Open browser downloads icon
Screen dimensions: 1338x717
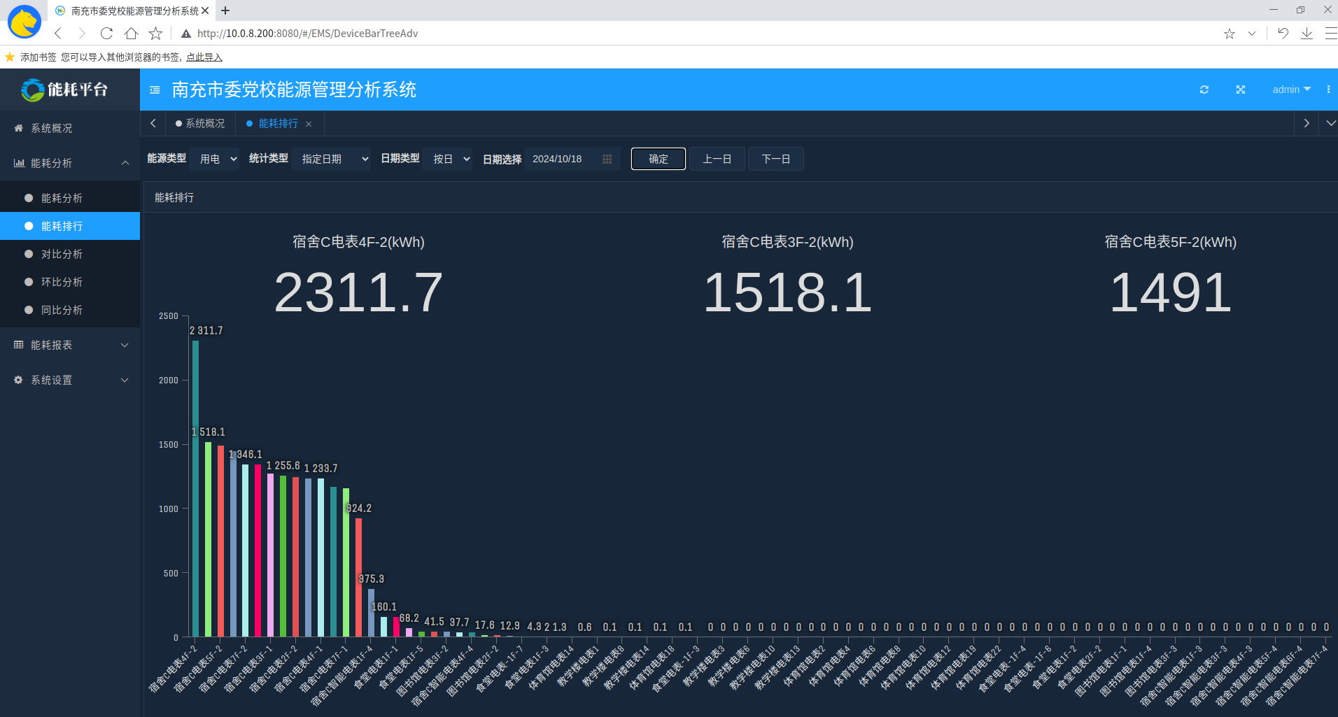pos(1307,33)
